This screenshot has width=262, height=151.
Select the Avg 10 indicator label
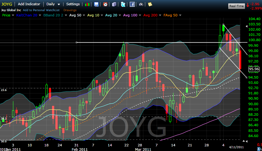tap(93, 15)
